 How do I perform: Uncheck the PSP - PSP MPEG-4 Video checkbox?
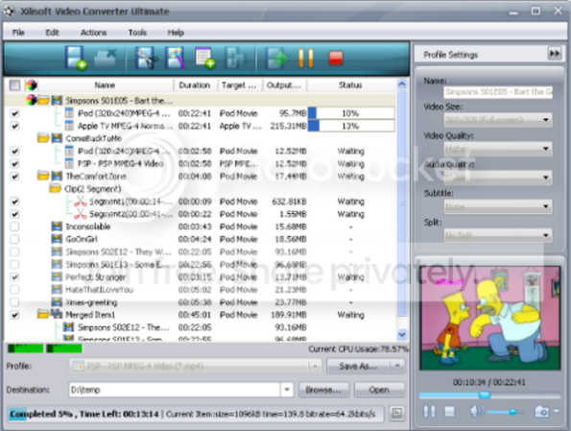(x=14, y=164)
